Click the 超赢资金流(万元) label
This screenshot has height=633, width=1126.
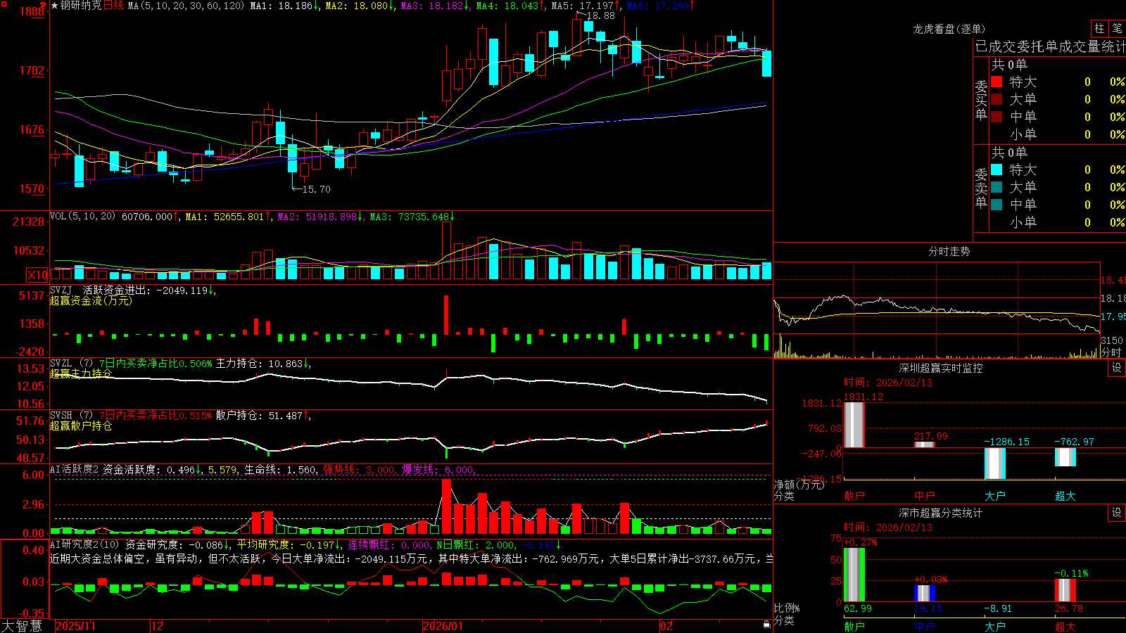[x=91, y=300]
